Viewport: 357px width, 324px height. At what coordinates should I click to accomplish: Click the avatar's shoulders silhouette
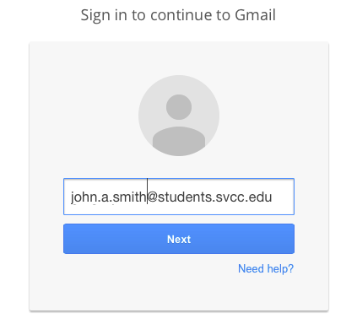tap(179, 141)
